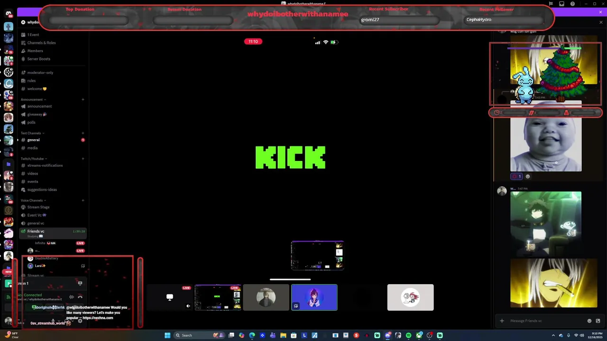The image size is (607, 341).
Task: Select the live Kick stream thumbnail tile
Action: [x=218, y=297]
